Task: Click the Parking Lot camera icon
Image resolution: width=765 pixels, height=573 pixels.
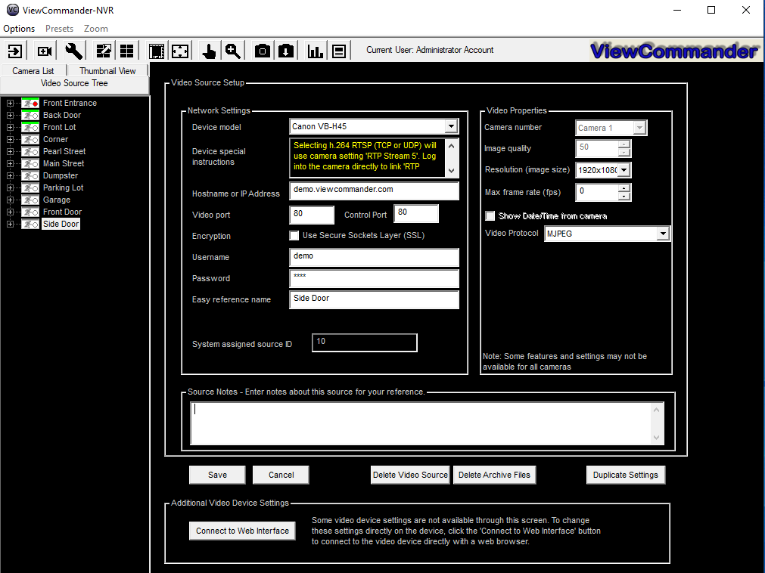Action: pyautogui.click(x=30, y=188)
